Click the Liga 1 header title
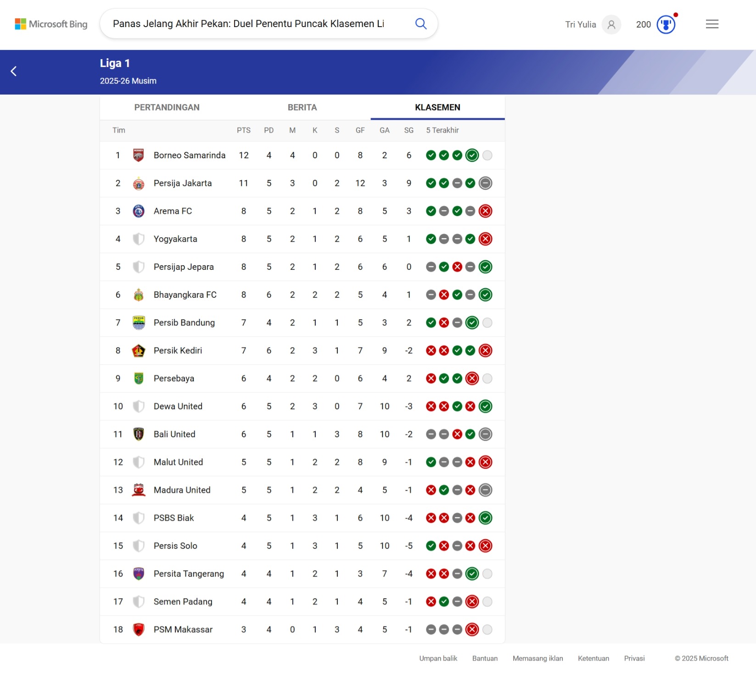Viewport: 756px width, 673px height. pyautogui.click(x=115, y=63)
